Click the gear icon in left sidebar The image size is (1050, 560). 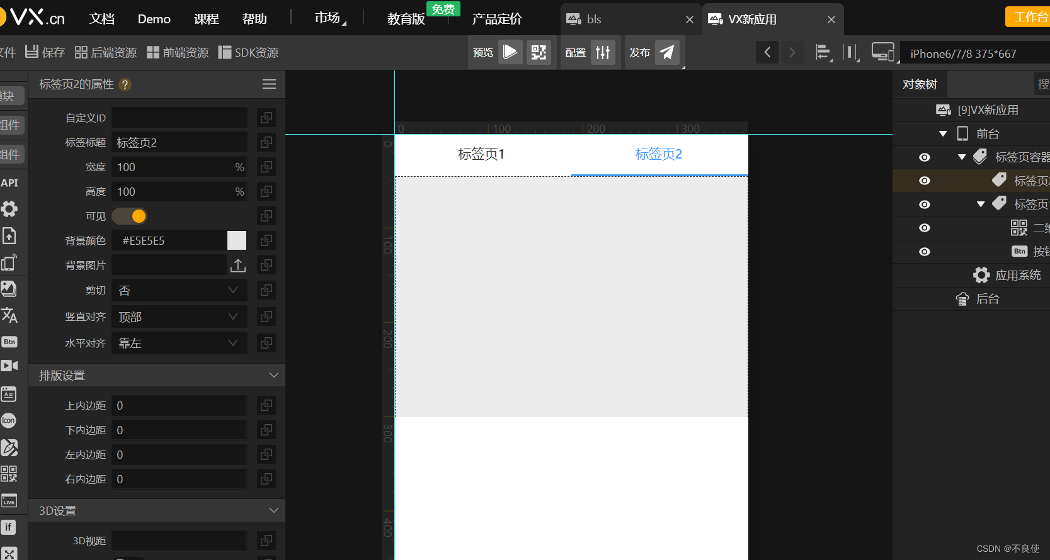tap(9, 209)
